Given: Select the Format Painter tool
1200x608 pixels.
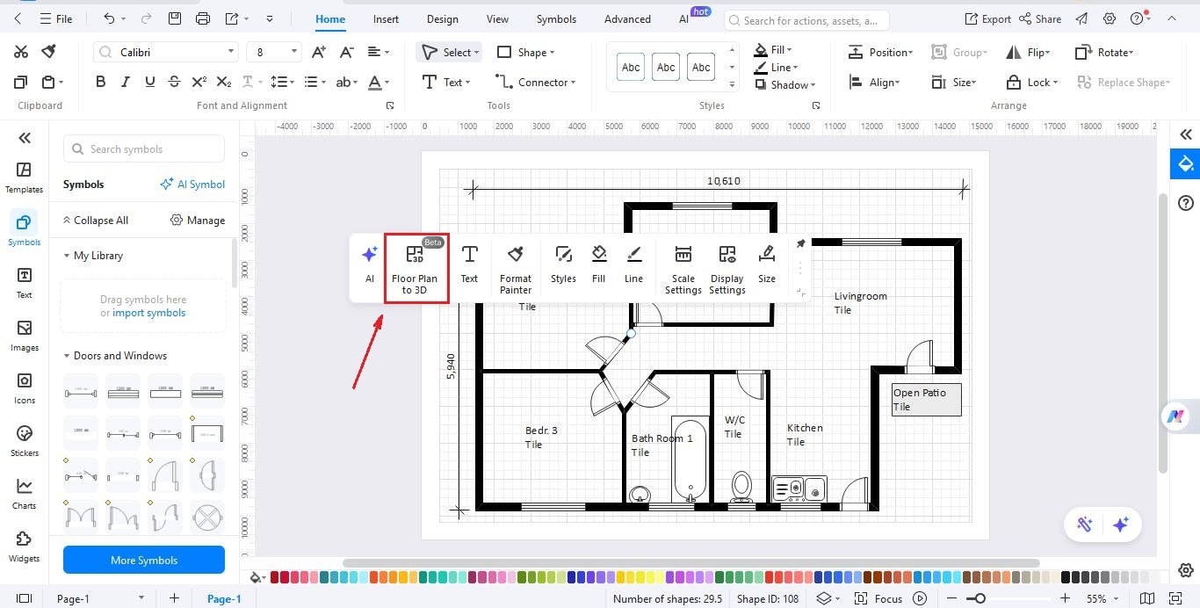Looking at the screenshot, I should point(515,266).
